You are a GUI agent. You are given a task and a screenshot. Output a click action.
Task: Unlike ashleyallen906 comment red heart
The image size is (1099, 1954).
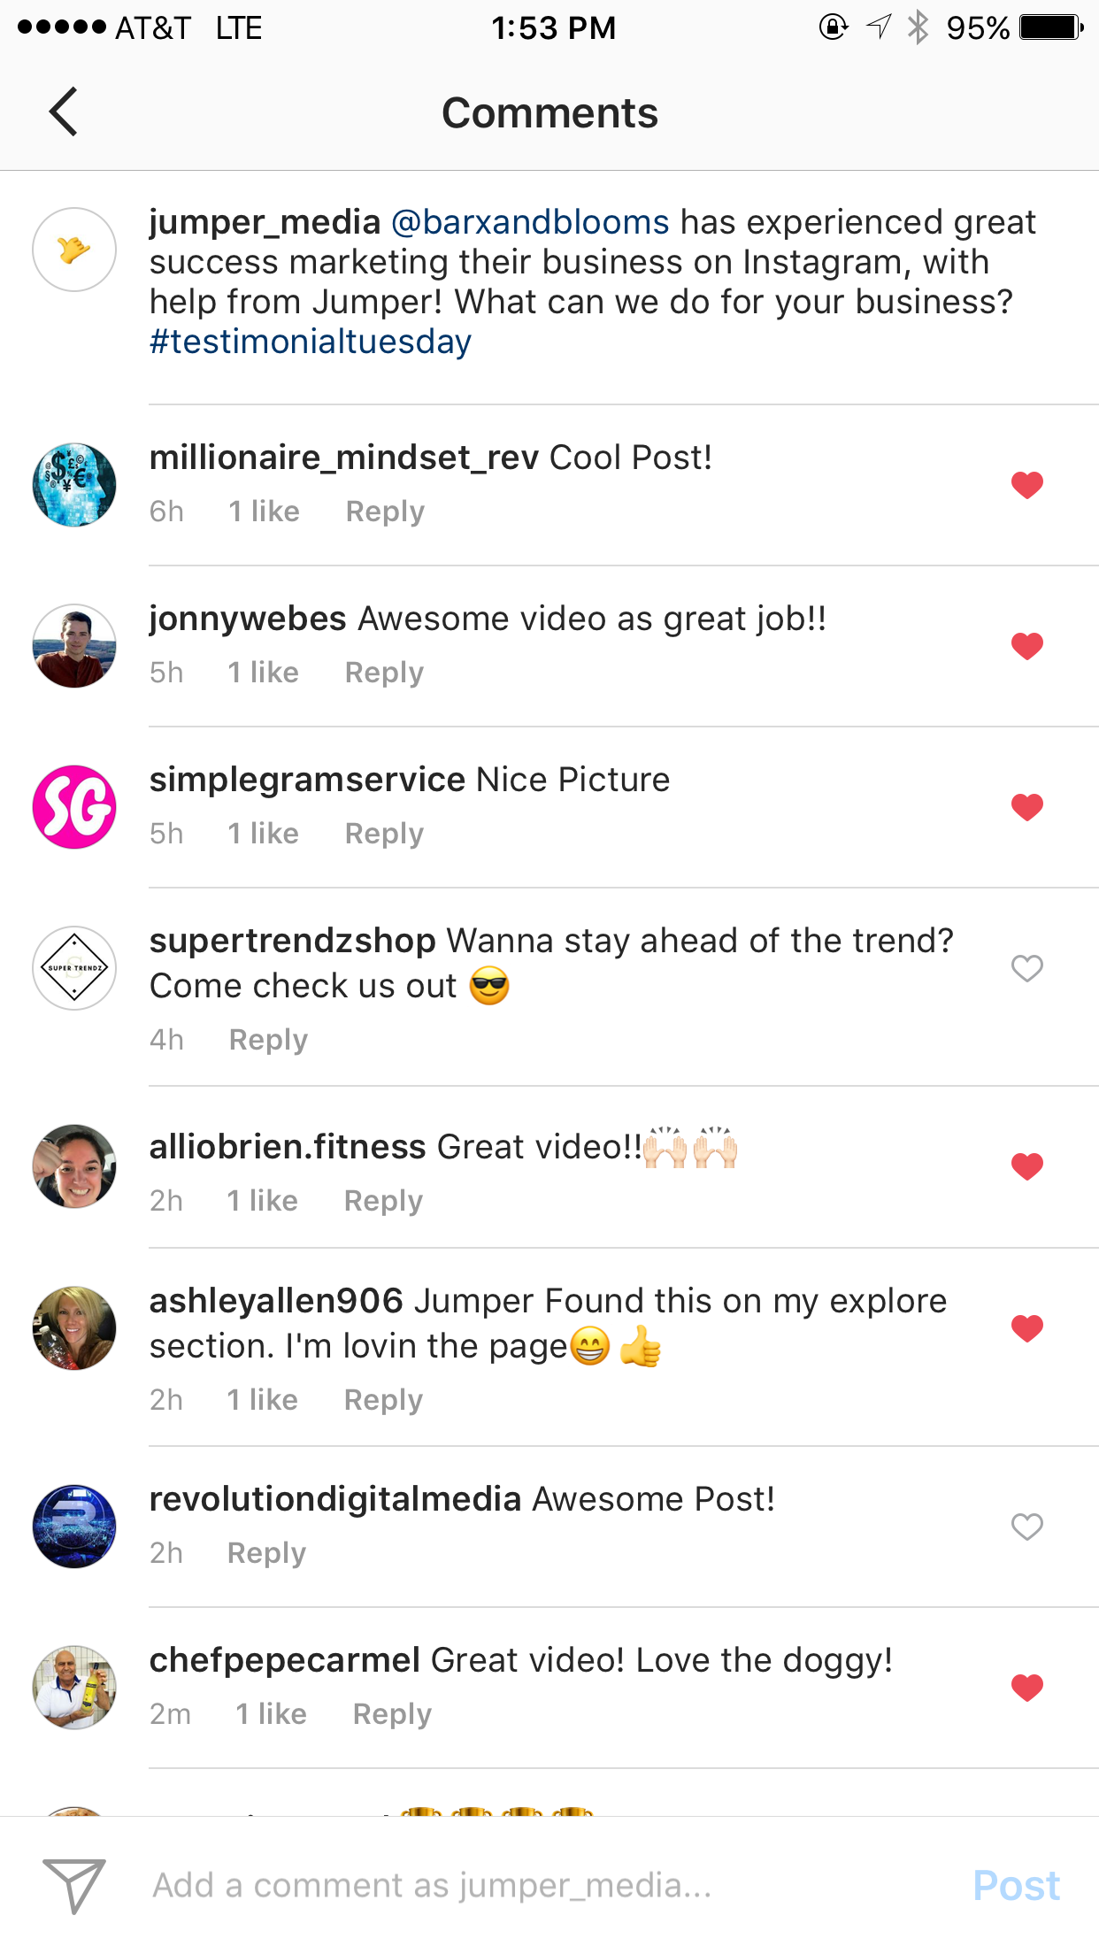pos(1027,1328)
